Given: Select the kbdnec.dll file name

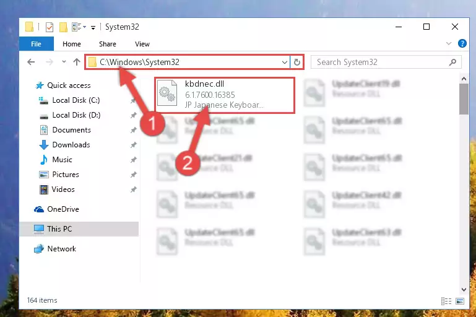Looking at the screenshot, I should pos(205,84).
